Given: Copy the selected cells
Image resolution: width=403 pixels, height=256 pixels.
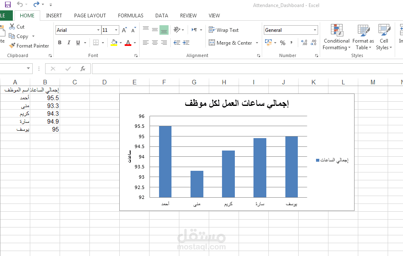Looking at the screenshot, I should coord(19,36).
